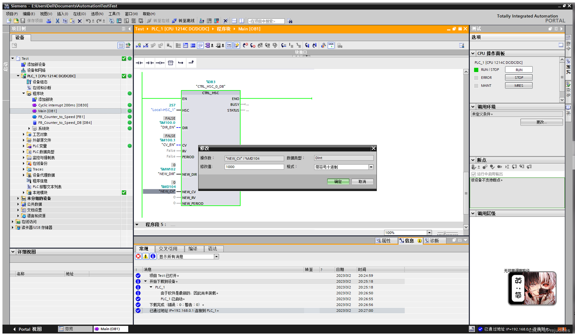Click the Compile icon in main toolbar
575x336 pixels.
(x=111, y=21)
